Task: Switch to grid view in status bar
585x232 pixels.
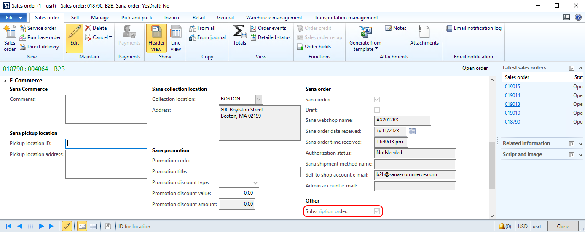Action: 93,226
